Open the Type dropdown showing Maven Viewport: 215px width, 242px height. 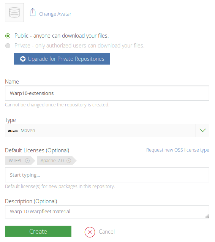[107, 130]
